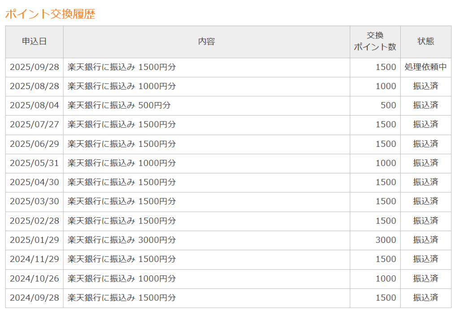Click the 交換ポイント数 column header
Viewport: 459px width, 318px height.
[375, 42]
